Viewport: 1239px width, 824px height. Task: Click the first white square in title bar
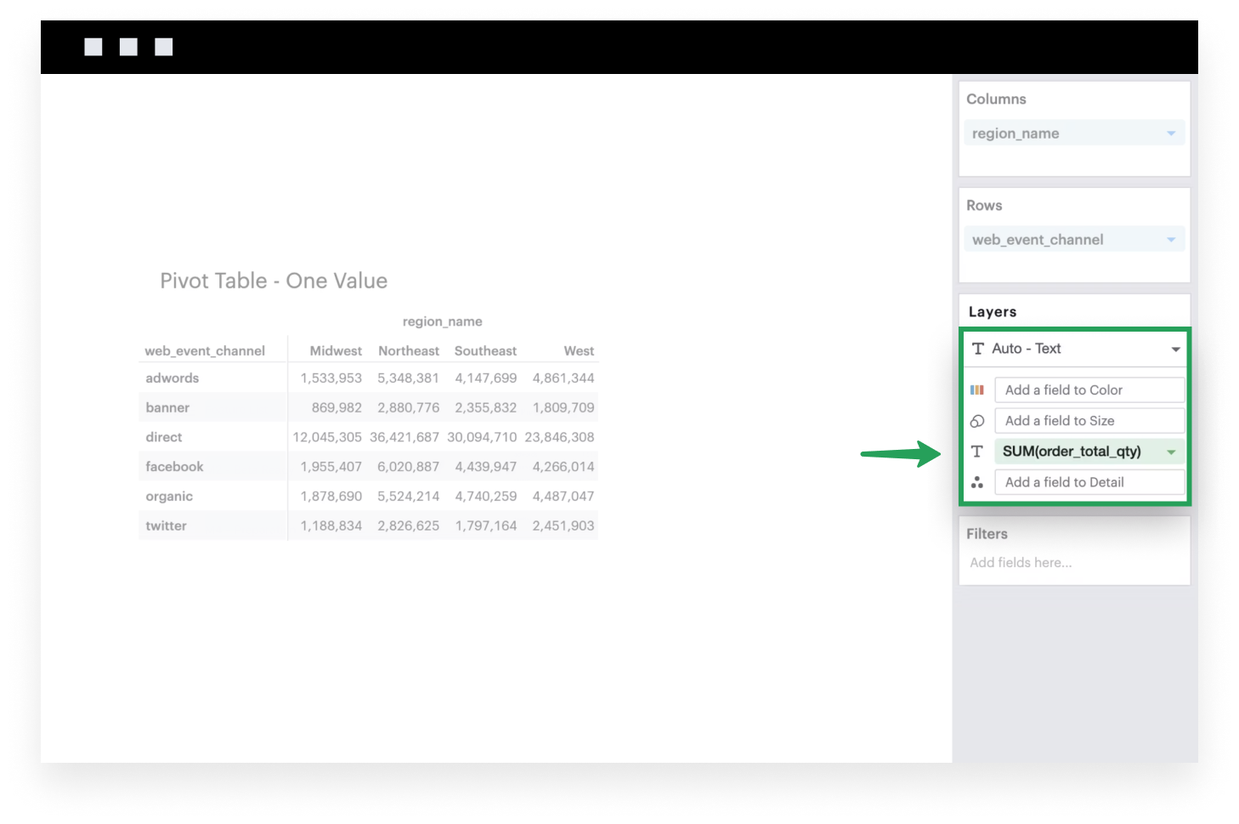(93, 47)
